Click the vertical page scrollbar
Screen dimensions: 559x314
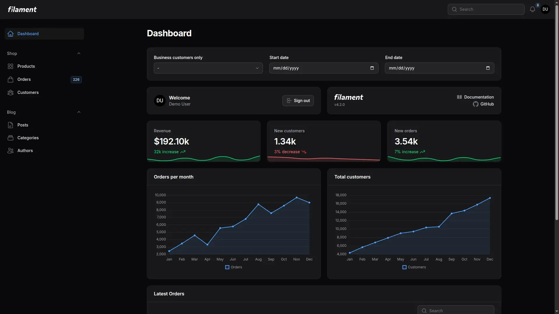click(556, 116)
